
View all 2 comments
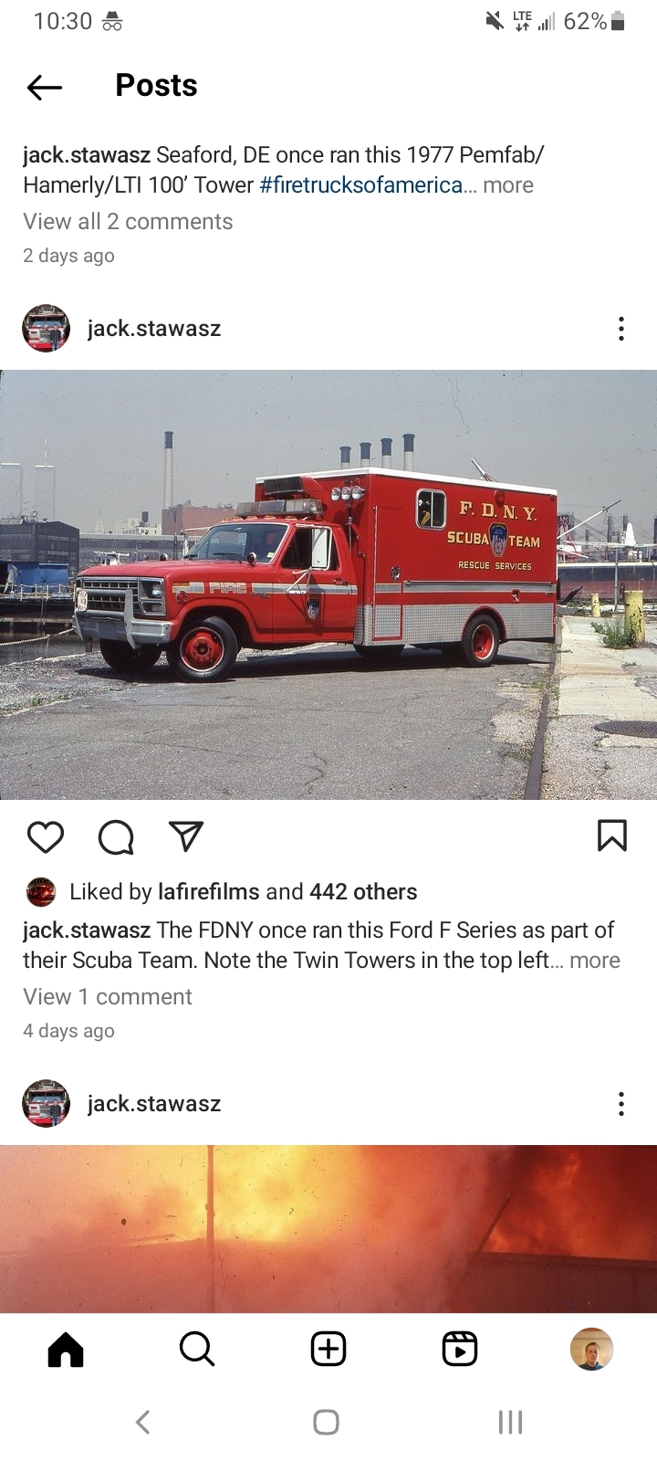(128, 222)
